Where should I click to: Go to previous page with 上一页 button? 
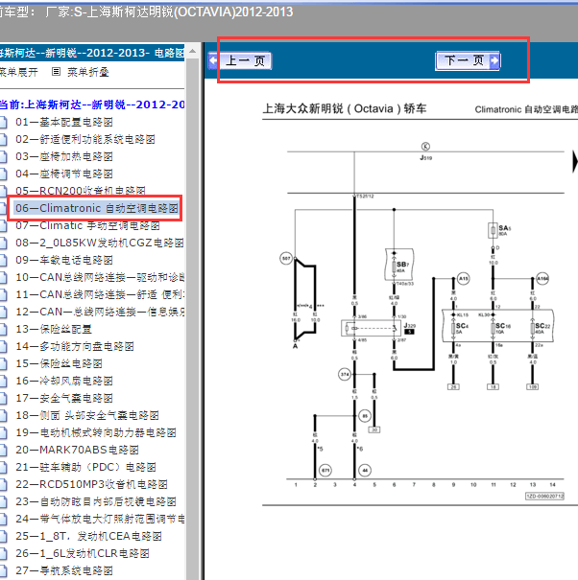pyautogui.click(x=240, y=61)
